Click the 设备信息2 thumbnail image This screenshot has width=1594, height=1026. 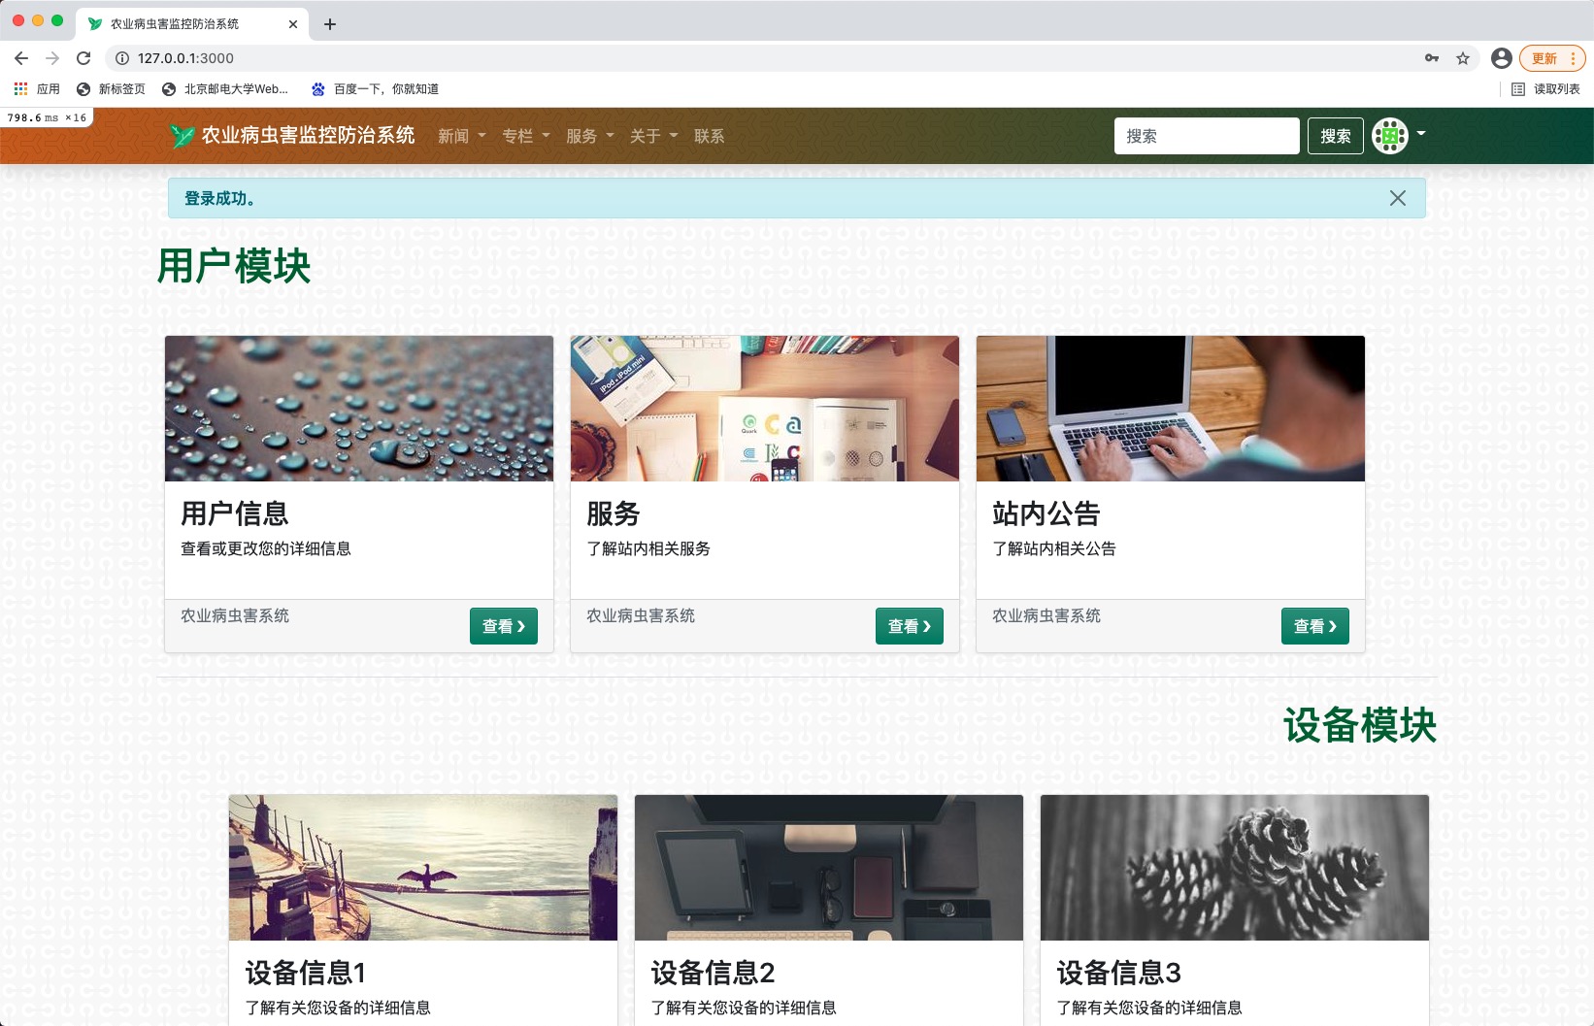pyautogui.click(x=828, y=867)
